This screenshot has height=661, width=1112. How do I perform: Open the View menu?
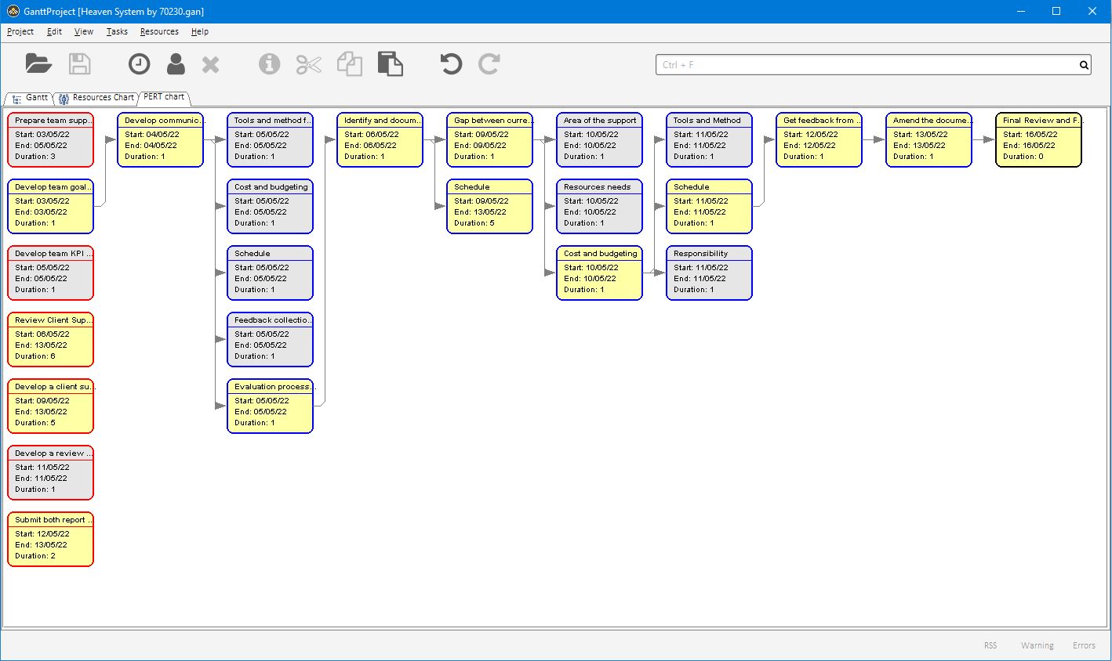[84, 31]
